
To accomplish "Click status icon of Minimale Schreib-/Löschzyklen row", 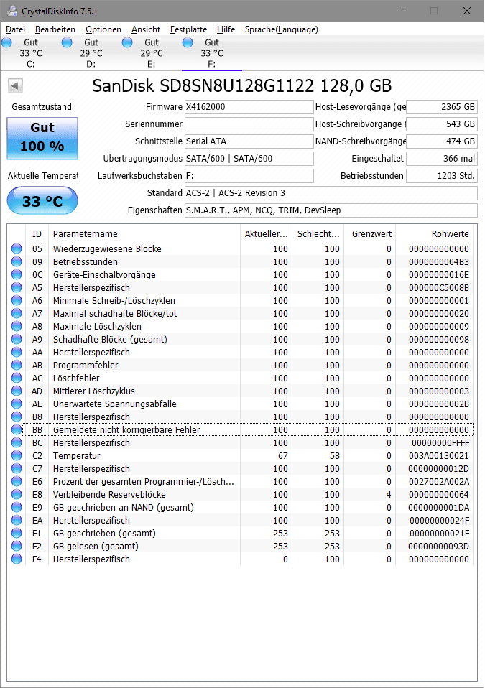I will (x=17, y=301).
